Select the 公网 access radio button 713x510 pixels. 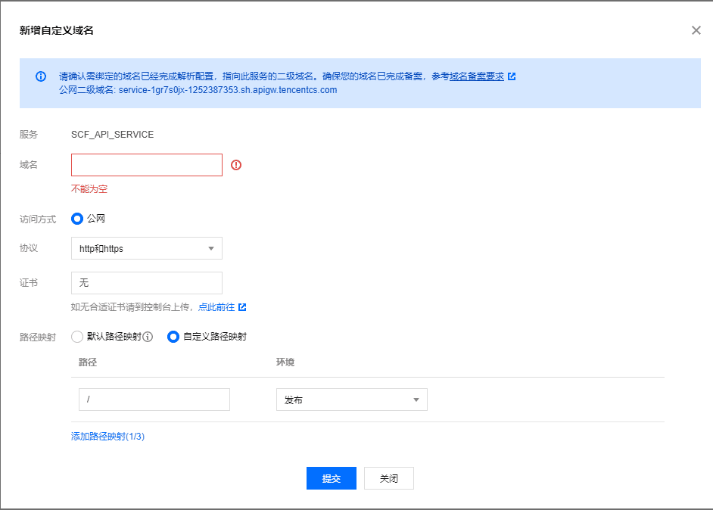click(x=76, y=219)
